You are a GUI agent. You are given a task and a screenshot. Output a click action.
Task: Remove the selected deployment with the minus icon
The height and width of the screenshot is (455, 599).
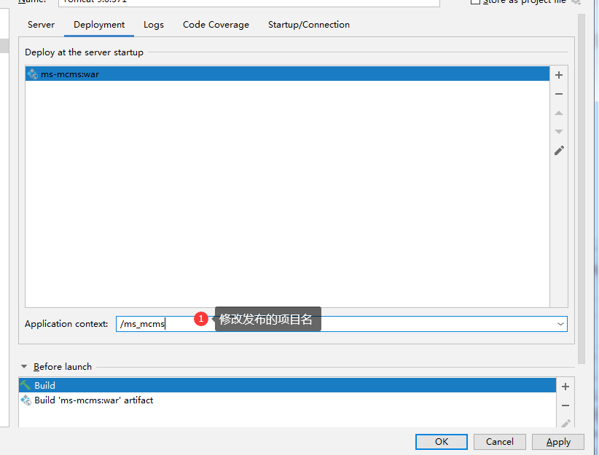point(559,94)
